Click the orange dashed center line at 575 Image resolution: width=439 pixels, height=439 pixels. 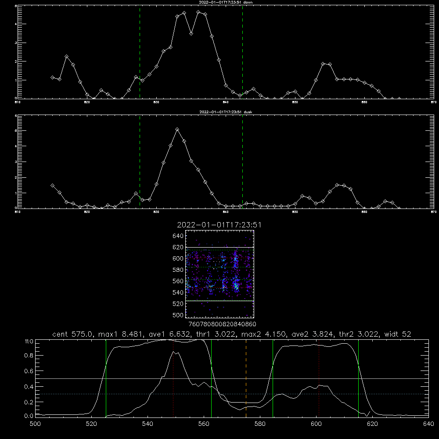click(x=246, y=378)
